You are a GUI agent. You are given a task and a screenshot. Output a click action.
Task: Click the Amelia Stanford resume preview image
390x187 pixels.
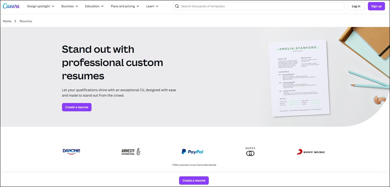tap(300, 78)
